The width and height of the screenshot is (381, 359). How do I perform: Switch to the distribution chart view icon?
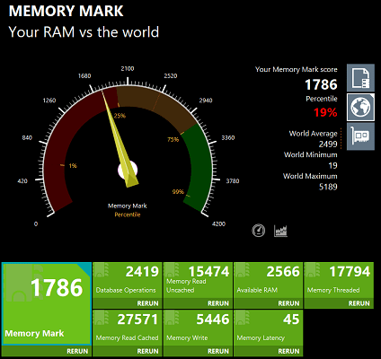(x=280, y=231)
